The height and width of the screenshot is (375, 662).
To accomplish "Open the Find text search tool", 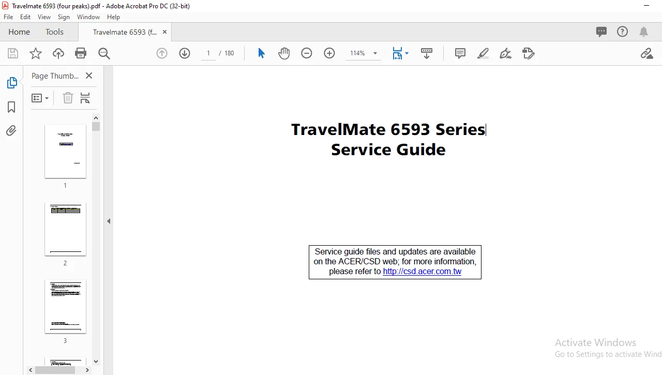I will [104, 53].
